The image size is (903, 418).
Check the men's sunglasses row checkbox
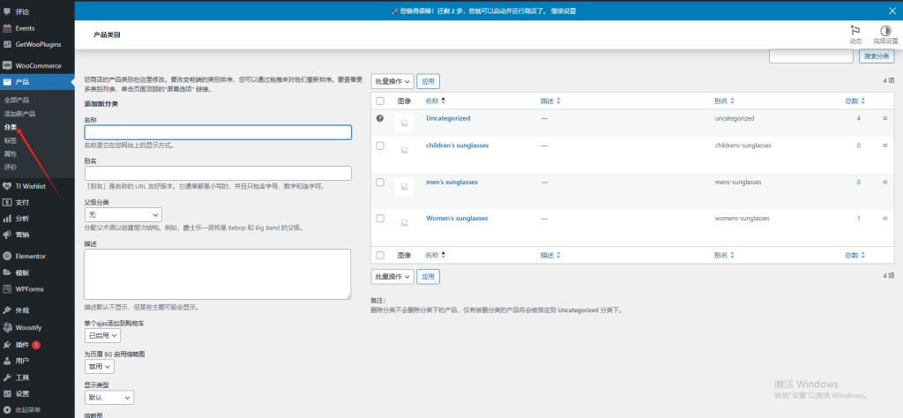click(380, 182)
